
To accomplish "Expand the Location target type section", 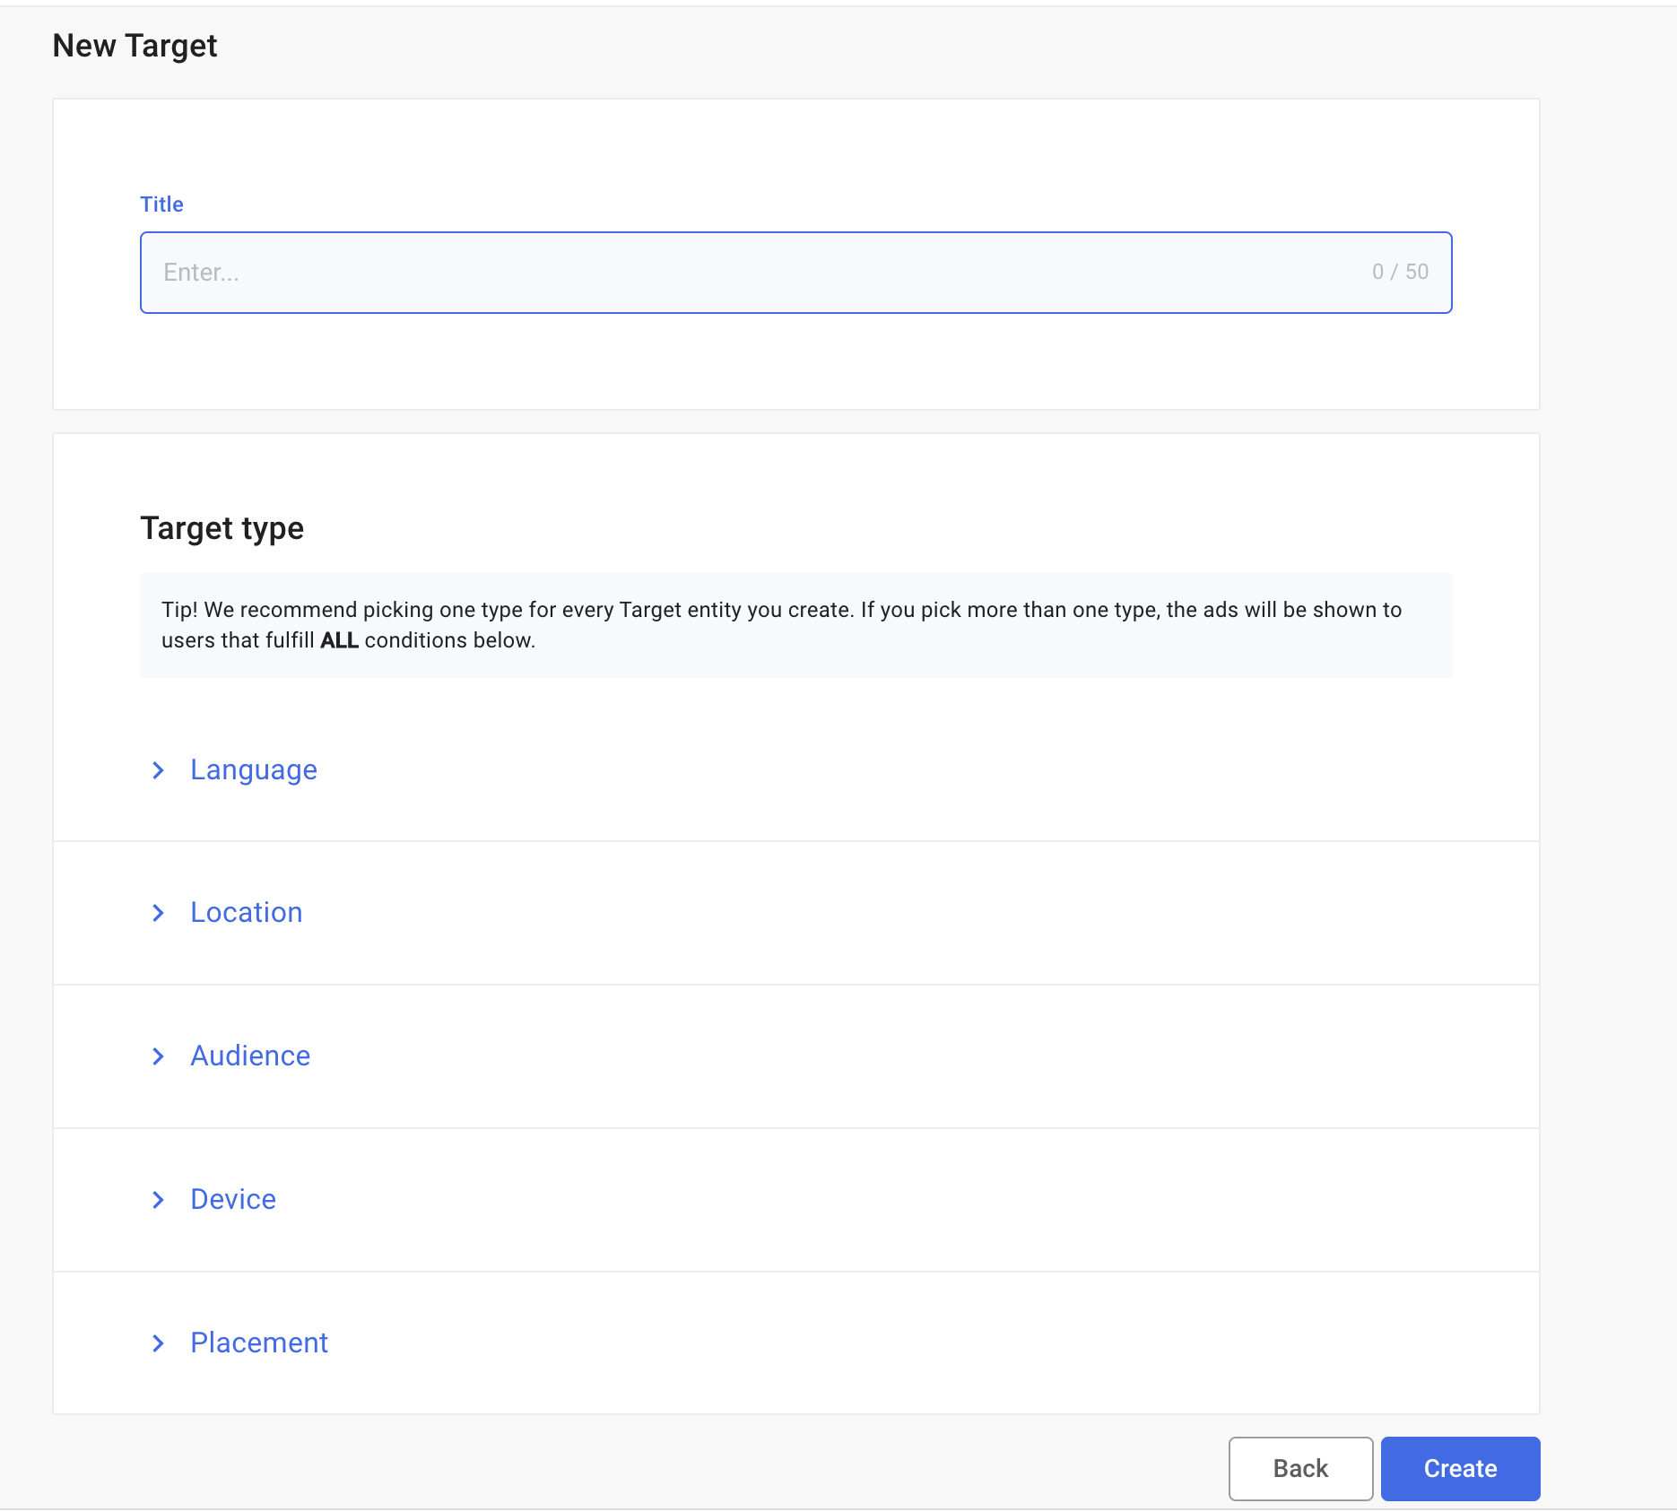I will pos(247,913).
